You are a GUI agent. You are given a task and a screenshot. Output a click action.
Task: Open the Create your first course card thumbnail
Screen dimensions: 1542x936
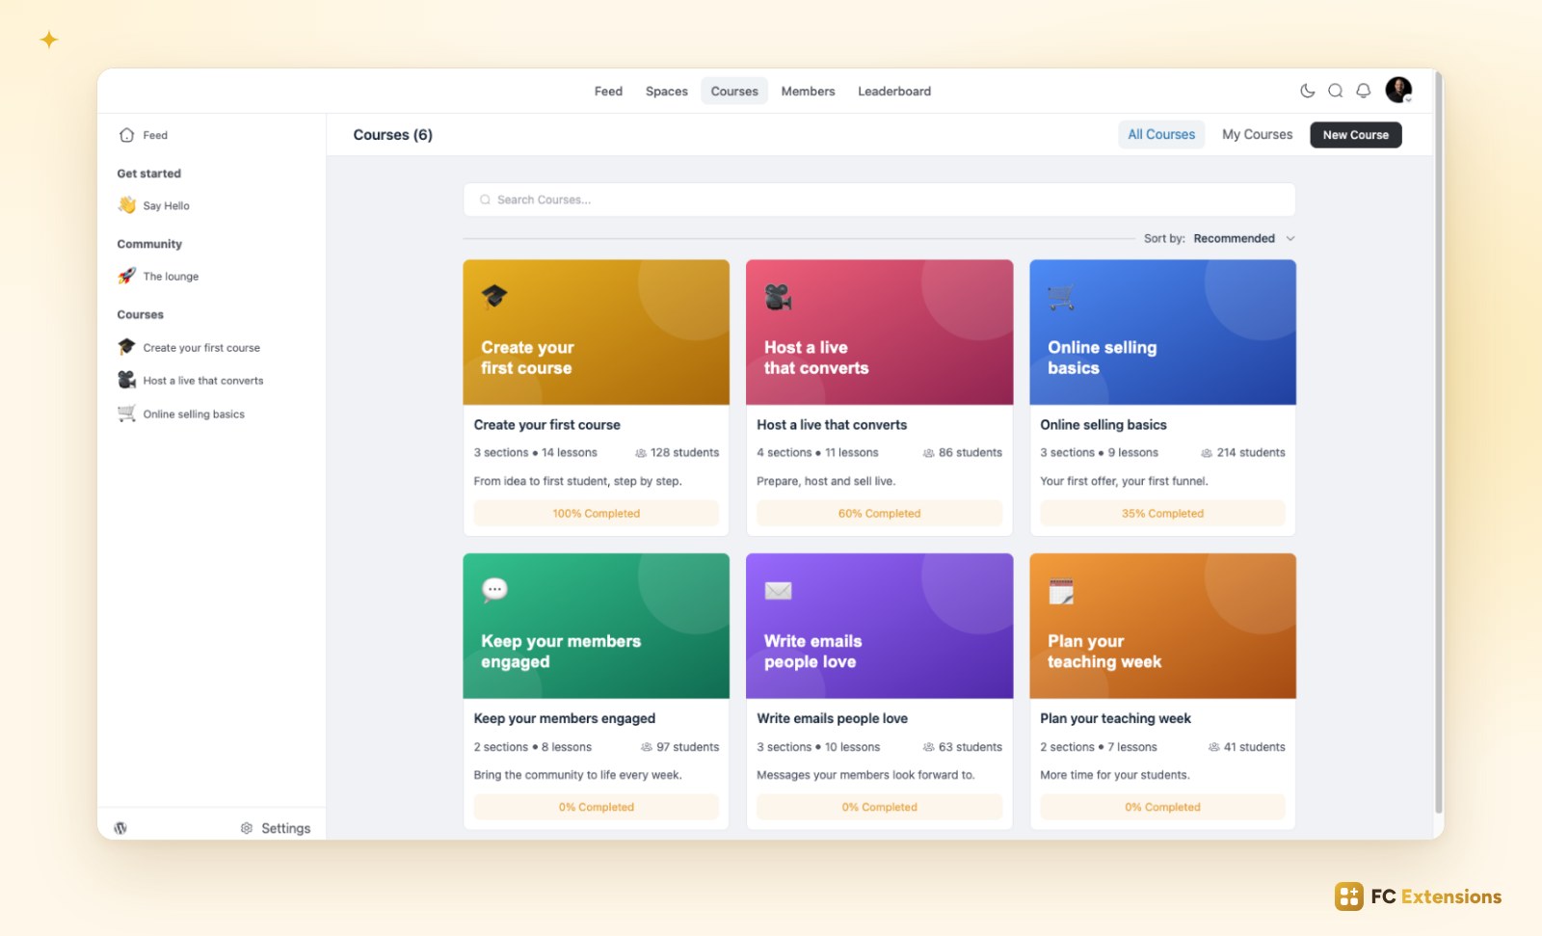[x=596, y=332]
